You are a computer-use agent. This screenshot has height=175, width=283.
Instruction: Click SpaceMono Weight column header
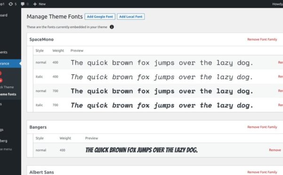tap(58, 51)
